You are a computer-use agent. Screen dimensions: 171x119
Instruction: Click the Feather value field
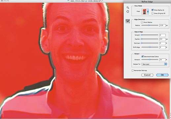pyautogui.click(x=162, y=39)
